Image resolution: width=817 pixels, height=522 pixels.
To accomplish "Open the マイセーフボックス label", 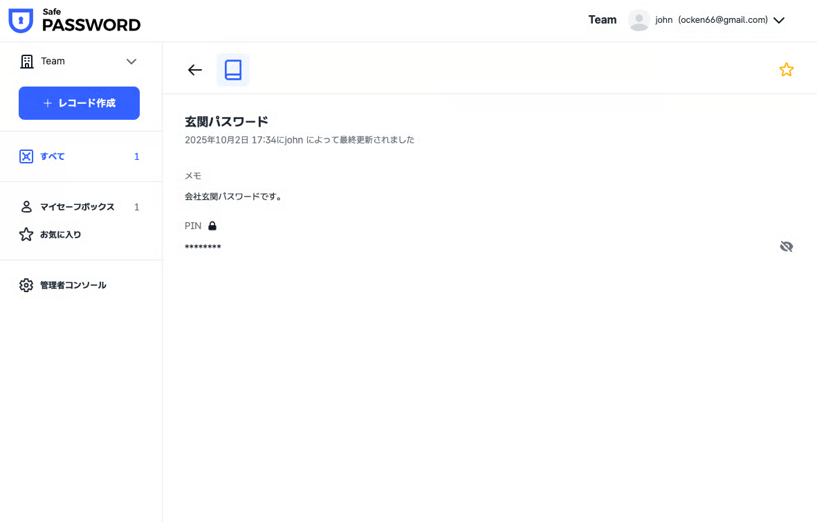I will click(77, 207).
